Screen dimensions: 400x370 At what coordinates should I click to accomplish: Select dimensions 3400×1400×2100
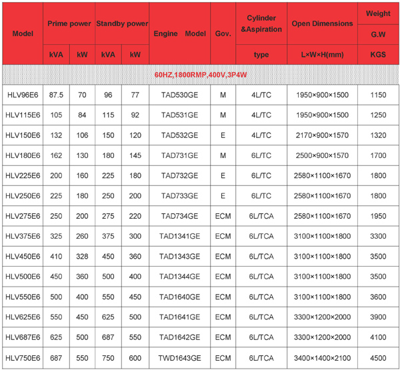click(322, 358)
